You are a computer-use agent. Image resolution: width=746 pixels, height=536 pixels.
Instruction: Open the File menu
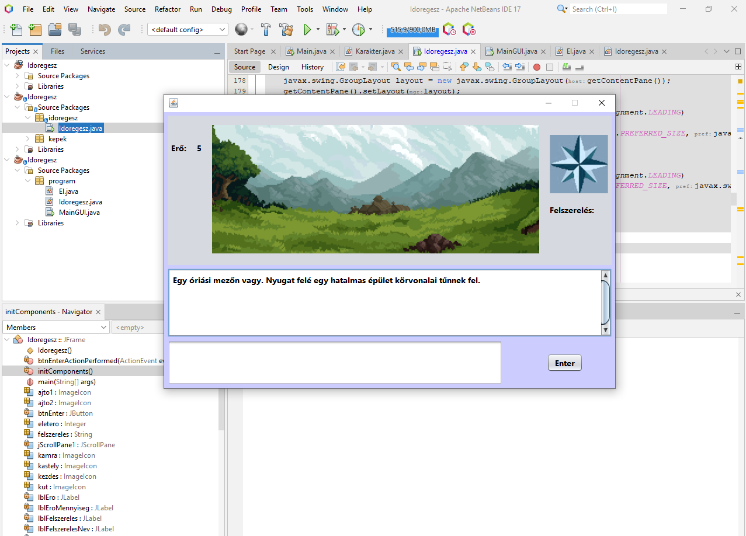pos(28,9)
